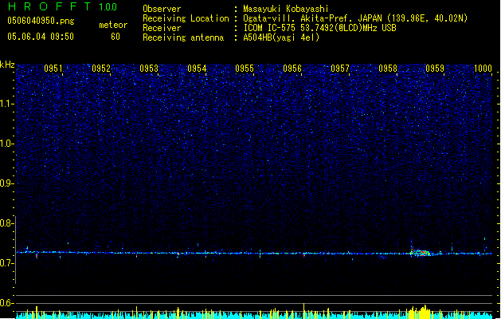
Task: Click the 'Receiver' field label
Action: 162,28
